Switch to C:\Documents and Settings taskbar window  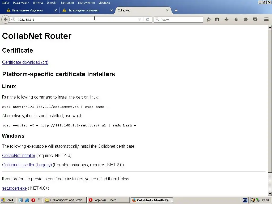pyautogui.click(x=65, y=200)
